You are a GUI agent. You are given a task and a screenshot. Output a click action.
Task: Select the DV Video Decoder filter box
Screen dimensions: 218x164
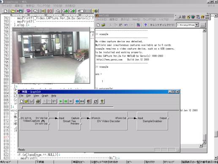109,121
